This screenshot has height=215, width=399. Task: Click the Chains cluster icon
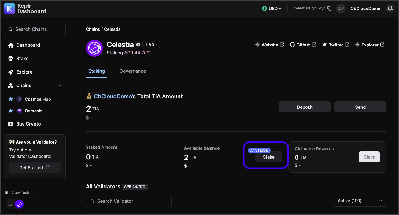pos(11,86)
